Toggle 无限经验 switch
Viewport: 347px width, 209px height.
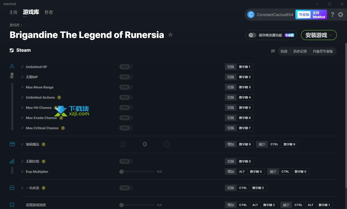(126, 161)
